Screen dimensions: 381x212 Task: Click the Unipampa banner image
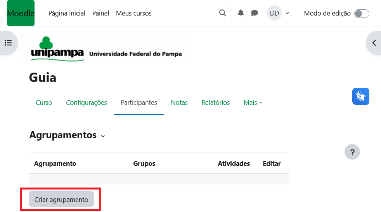[x=106, y=49]
